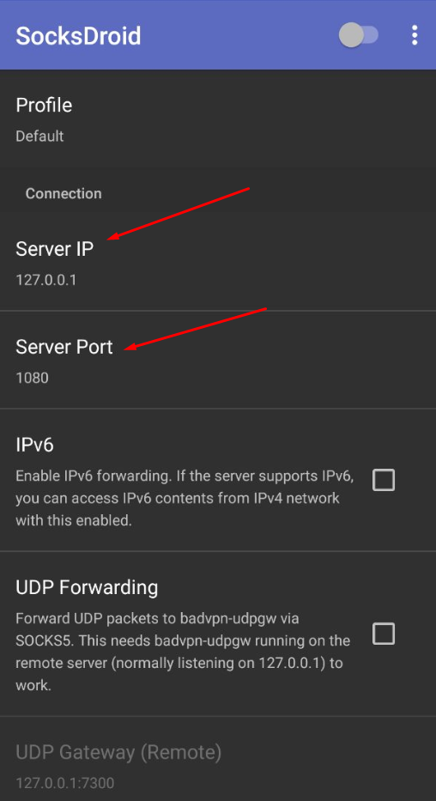Tap the 1080 port value

click(x=32, y=378)
